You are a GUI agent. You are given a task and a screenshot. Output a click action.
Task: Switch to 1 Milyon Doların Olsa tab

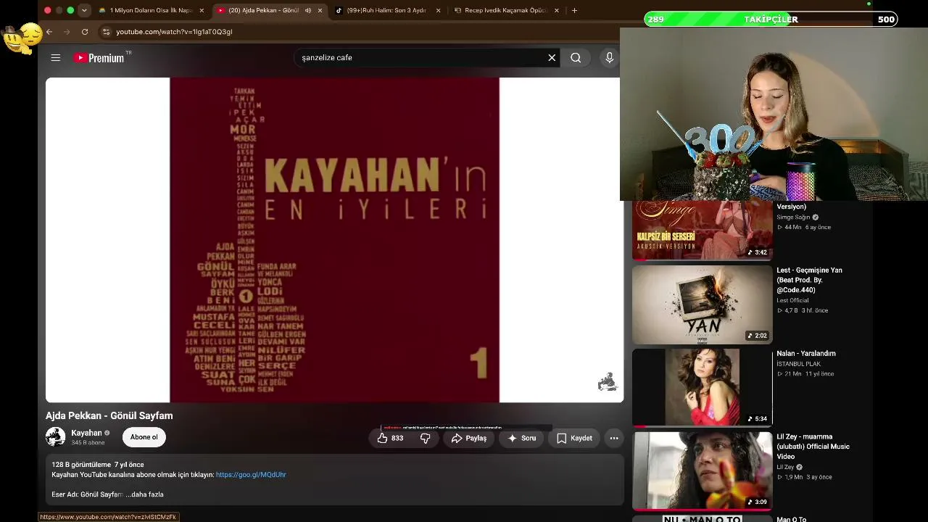pyautogui.click(x=149, y=10)
